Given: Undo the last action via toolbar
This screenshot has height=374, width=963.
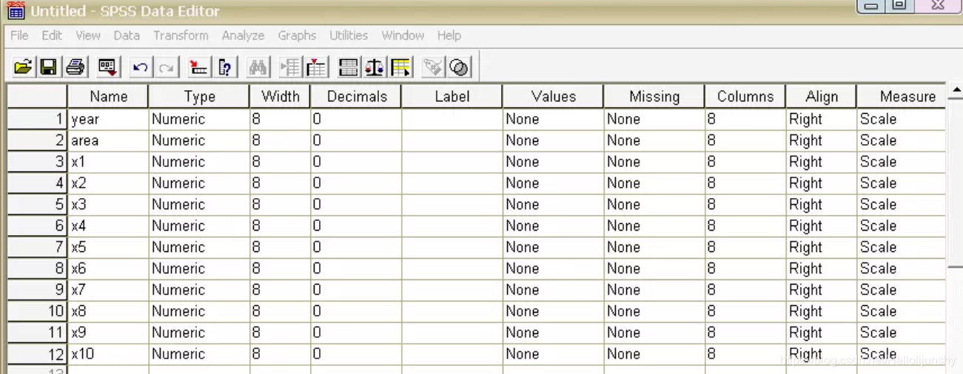Looking at the screenshot, I should [x=140, y=68].
